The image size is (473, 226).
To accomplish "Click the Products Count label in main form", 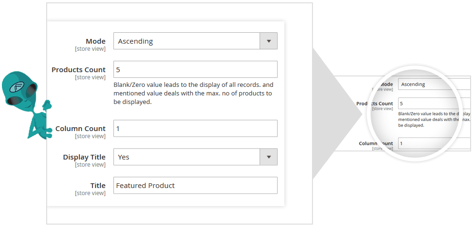I will [x=79, y=70].
